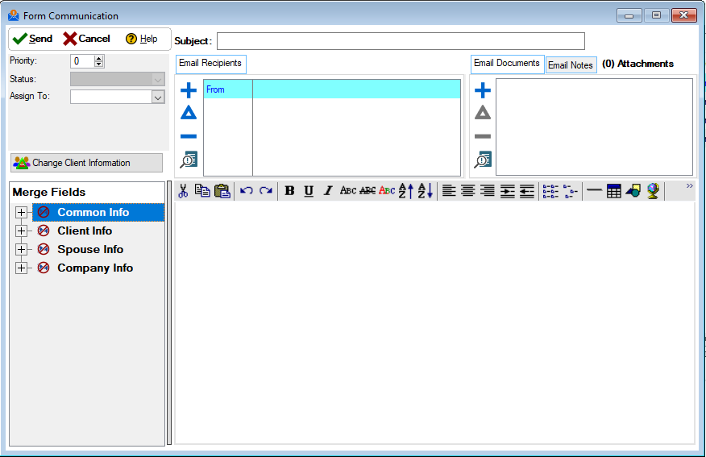The image size is (706, 457).
Task: Click the A-Z up arrow icon
Action: click(x=405, y=191)
